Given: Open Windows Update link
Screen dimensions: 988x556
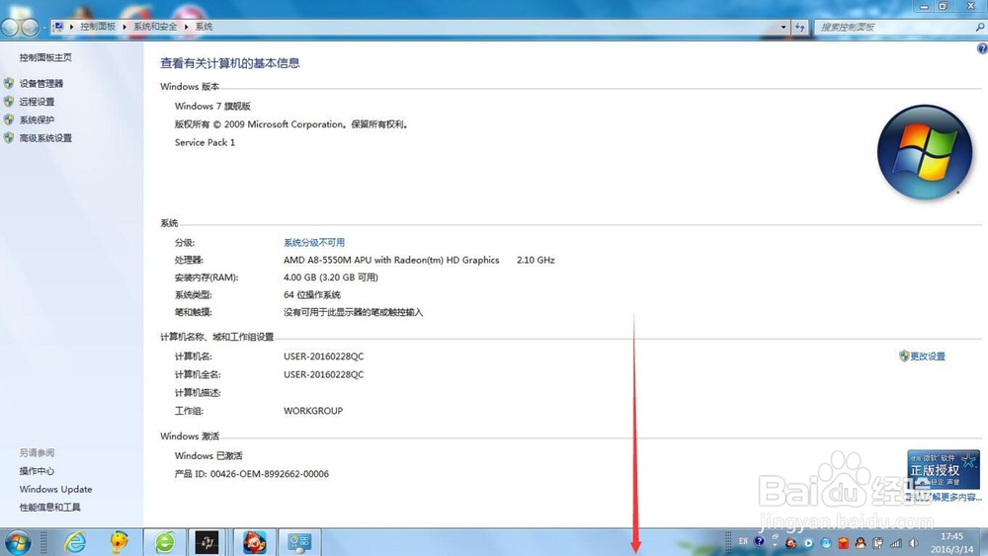Looking at the screenshot, I should coord(55,489).
